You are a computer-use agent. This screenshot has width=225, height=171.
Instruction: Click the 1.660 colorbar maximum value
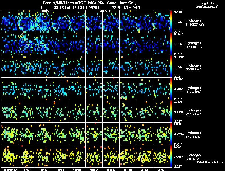[177, 124]
